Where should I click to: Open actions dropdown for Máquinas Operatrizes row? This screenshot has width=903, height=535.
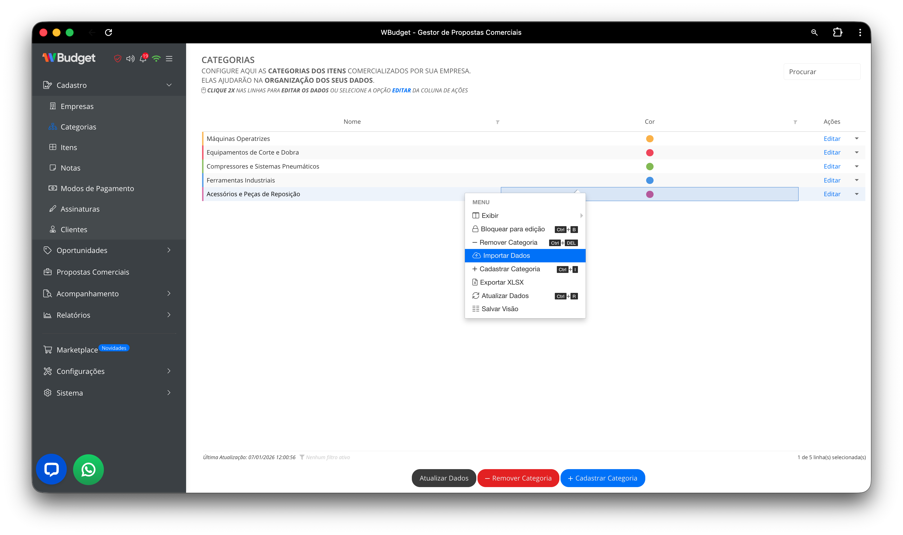pos(857,139)
